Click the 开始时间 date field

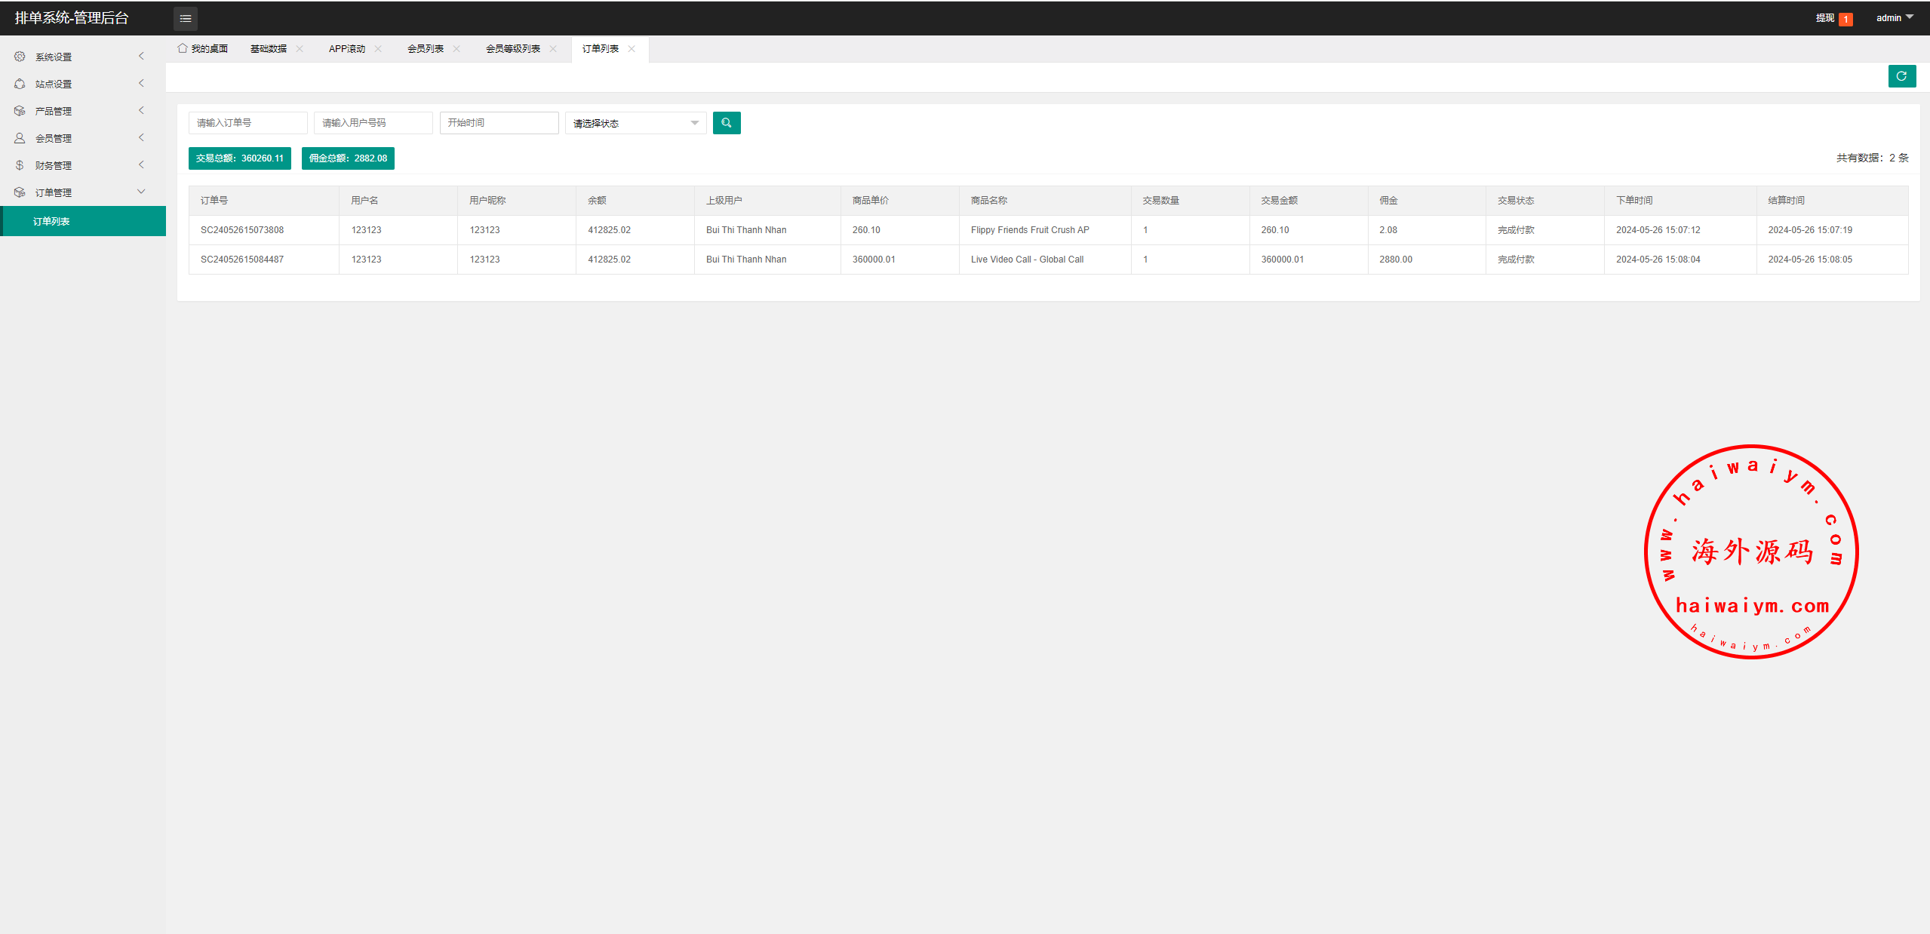pyautogui.click(x=499, y=123)
